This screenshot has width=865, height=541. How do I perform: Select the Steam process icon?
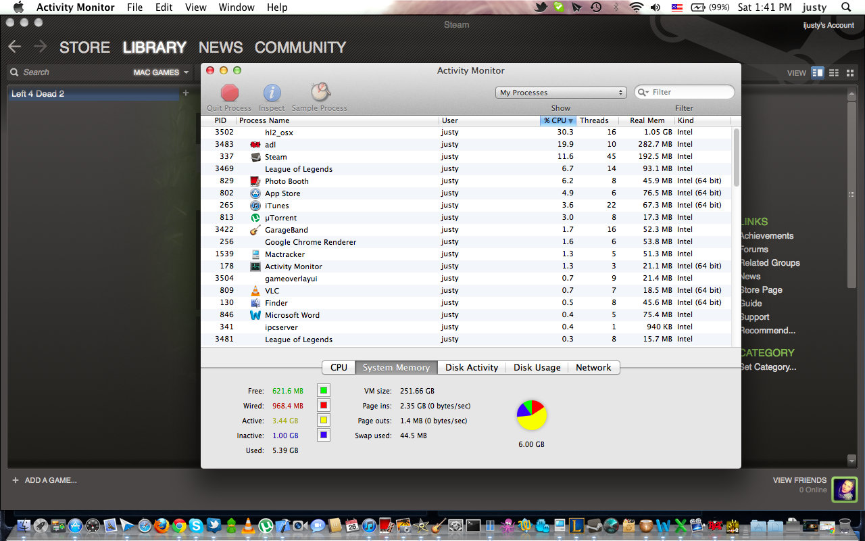coord(255,157)
